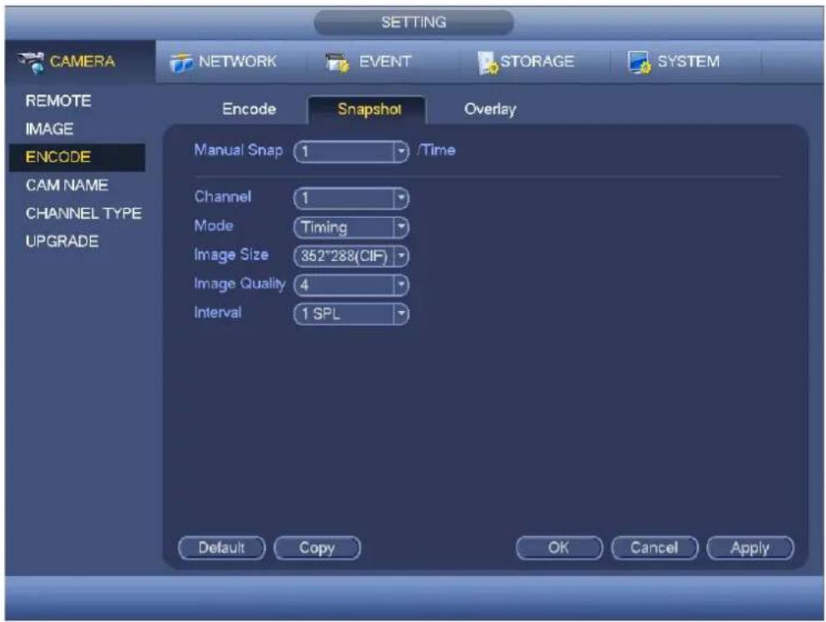
Task: Click the camera icon beside CAMERA
Action: click(x=31, y=62)
